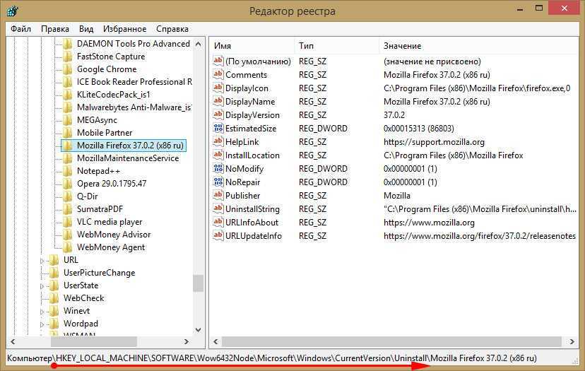The height and width of the screenshot is (371, 585).
Task: Click folder icon of UserPictureChange key
Action: 54,273
